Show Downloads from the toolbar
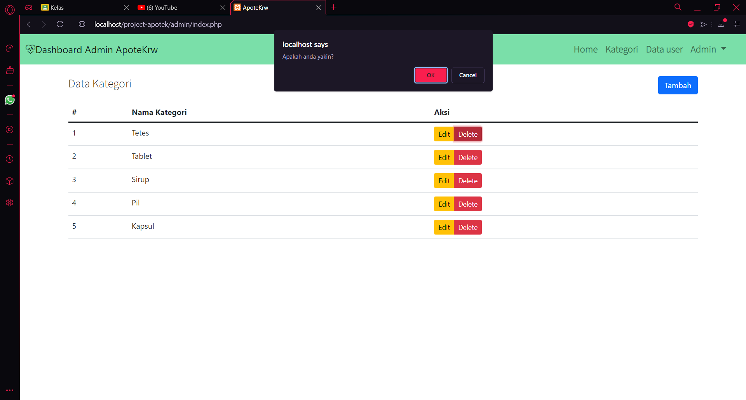 tap(721, 24)
